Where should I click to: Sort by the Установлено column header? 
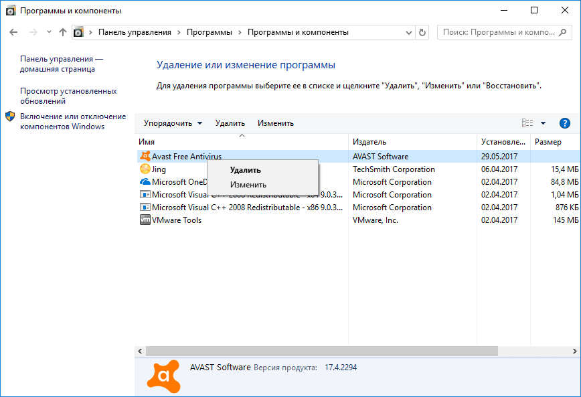pos(503,142)
